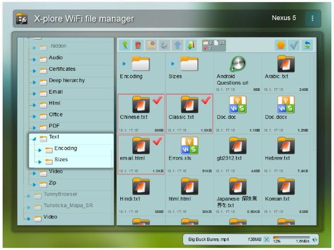Click the green go-up-folder arrow in toolbar
This screenshot has height=250, width=334.
[125, 45]
